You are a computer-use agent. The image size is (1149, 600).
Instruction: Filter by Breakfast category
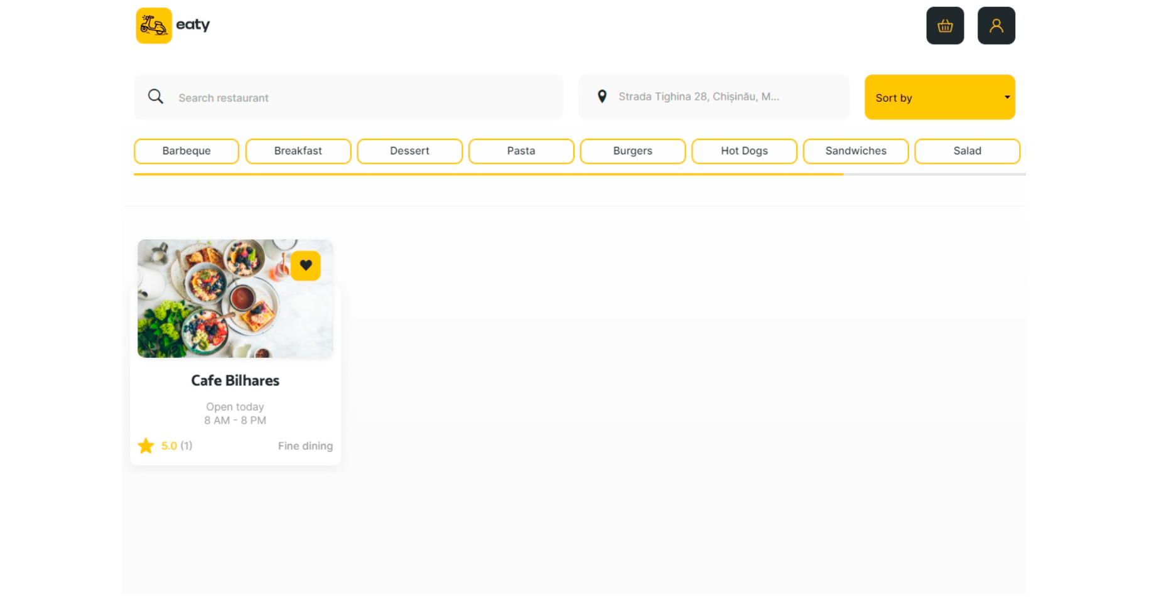pos(298,151)
